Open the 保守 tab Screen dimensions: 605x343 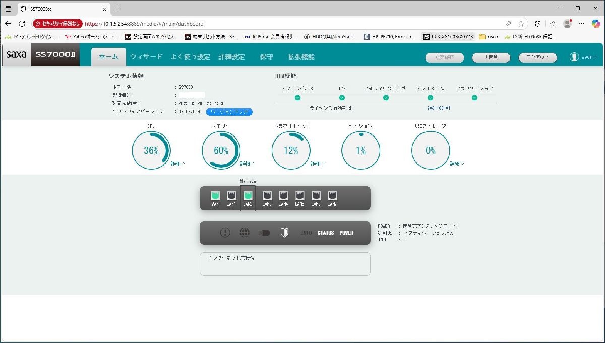point(267,57)
